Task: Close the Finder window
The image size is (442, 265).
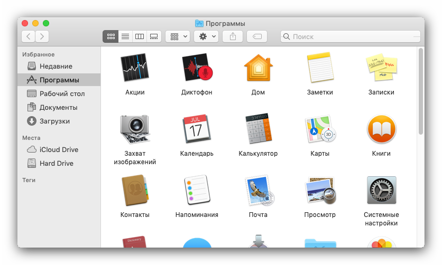Action: [25, 23]
